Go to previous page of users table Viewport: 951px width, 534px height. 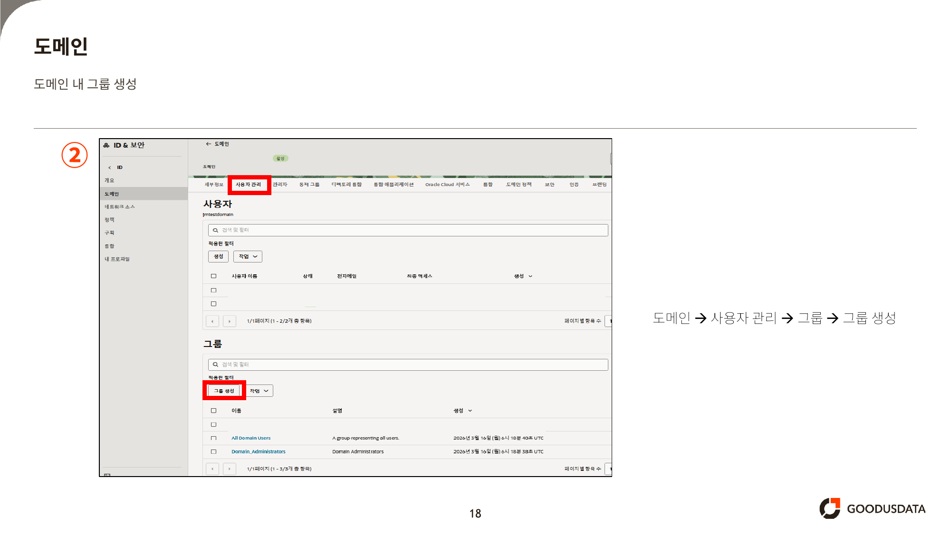coord(212,321)
